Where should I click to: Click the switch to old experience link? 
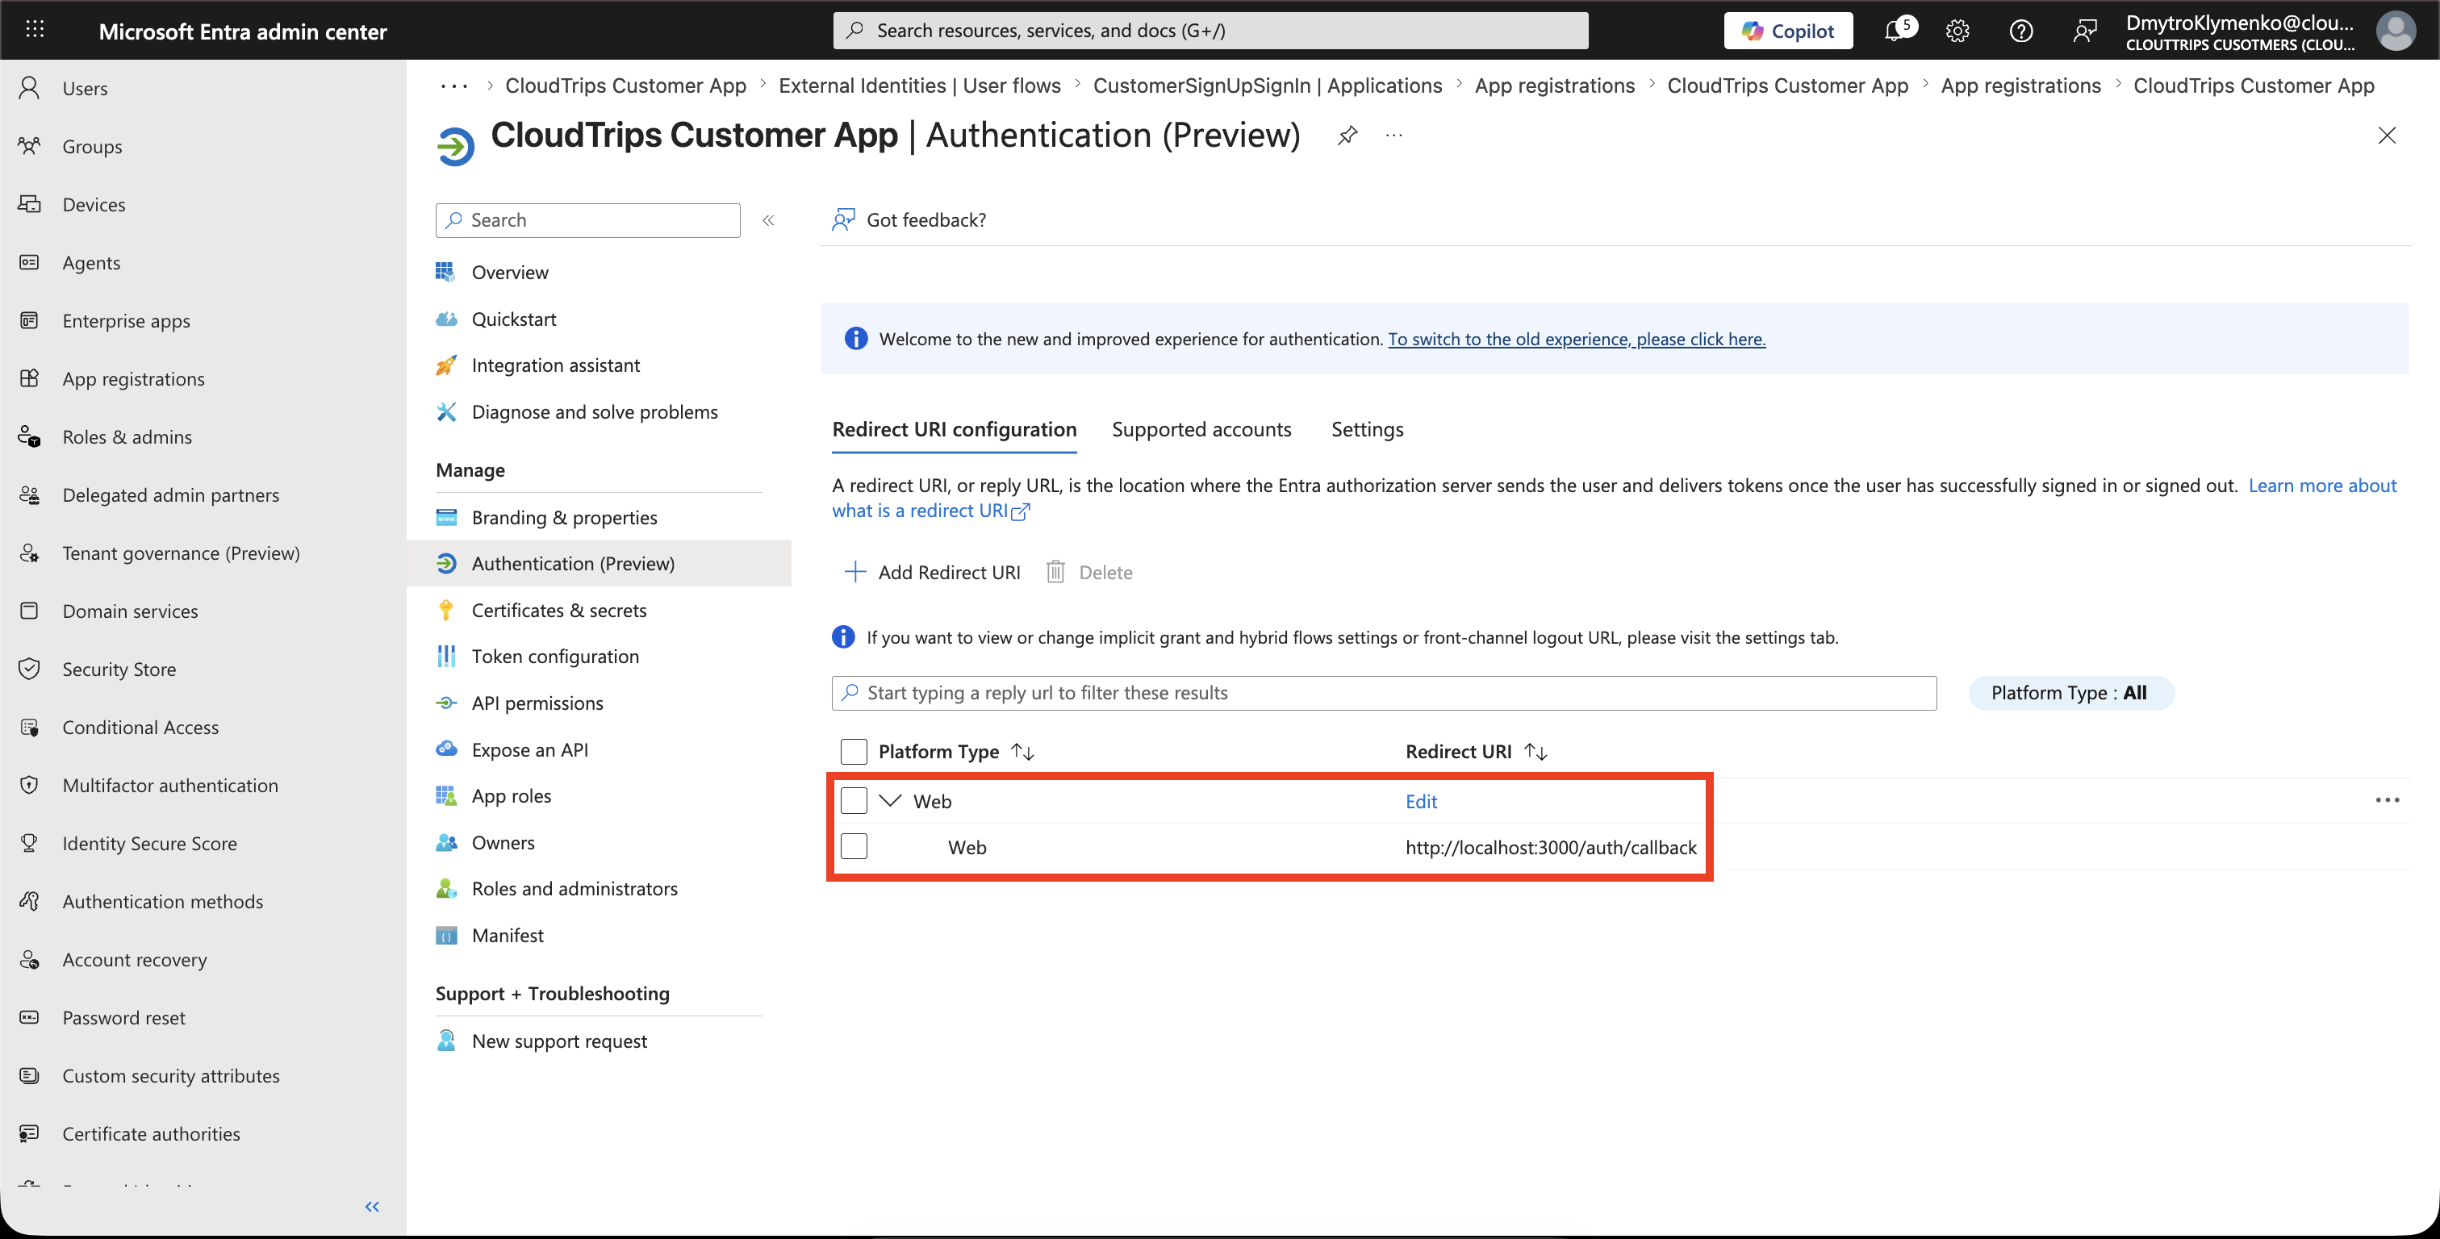(x=1576, y=339)
